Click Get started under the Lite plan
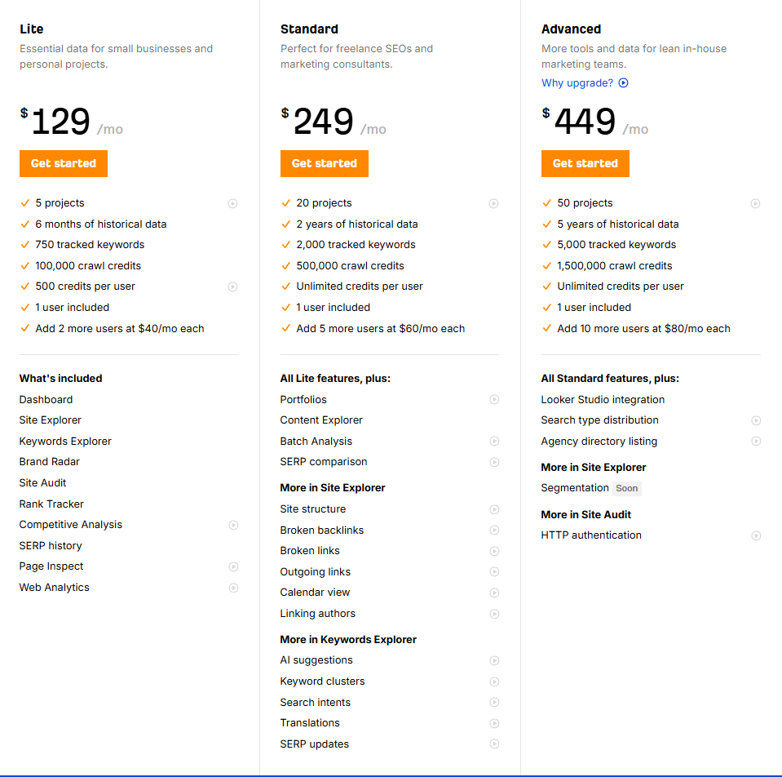 coord(63,163)
